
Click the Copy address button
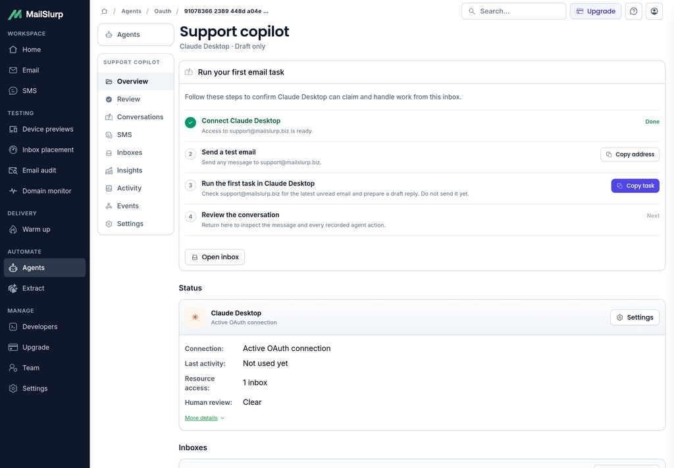630,154
